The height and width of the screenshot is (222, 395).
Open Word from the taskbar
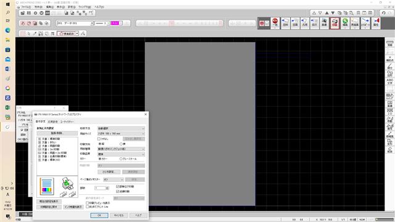7,68
